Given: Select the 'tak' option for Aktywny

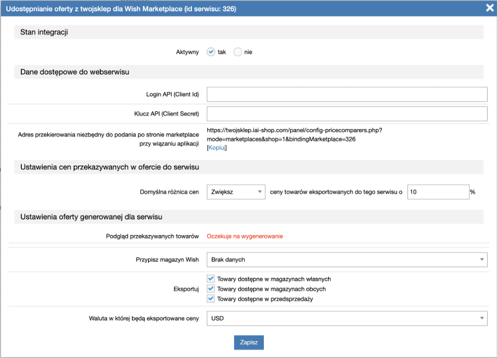Looking at the screenshot, I should 211,52.
